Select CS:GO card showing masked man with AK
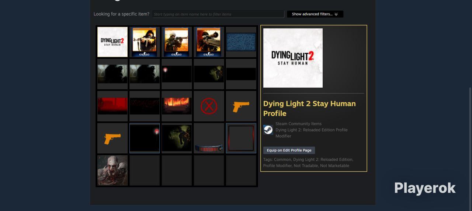The height and width of the screenshot is (211, 472). (145, 42)
